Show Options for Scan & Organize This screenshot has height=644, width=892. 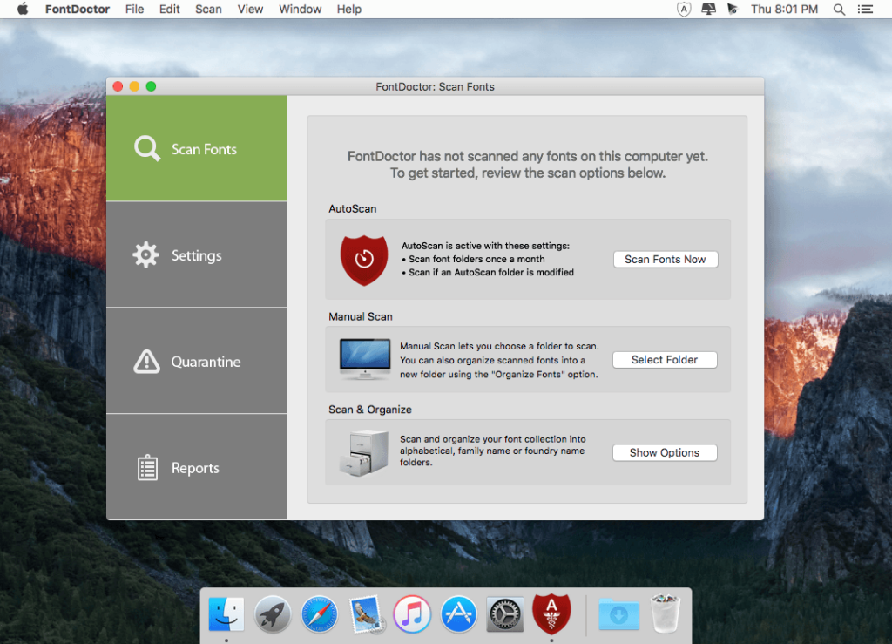coord(665,452)
